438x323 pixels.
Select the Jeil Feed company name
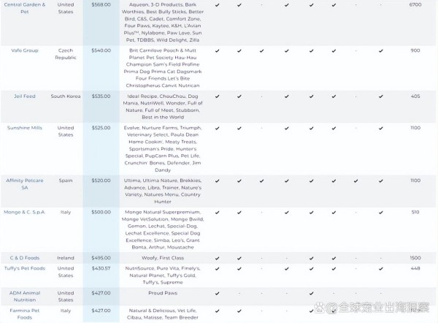point(24,96)
